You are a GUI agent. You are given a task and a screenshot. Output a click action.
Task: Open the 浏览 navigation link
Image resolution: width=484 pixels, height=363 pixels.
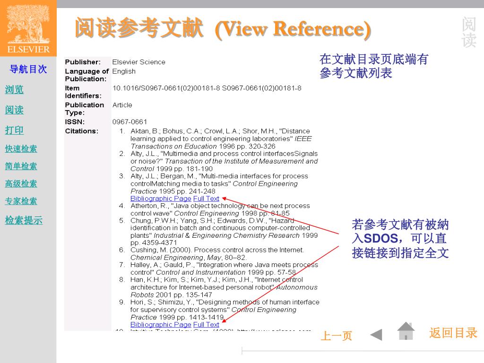[x=14, y=89]
